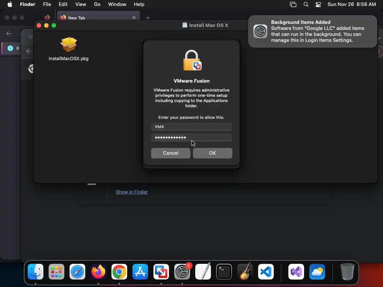Open the View menu
Screen dimensions: 383x287
81,4
